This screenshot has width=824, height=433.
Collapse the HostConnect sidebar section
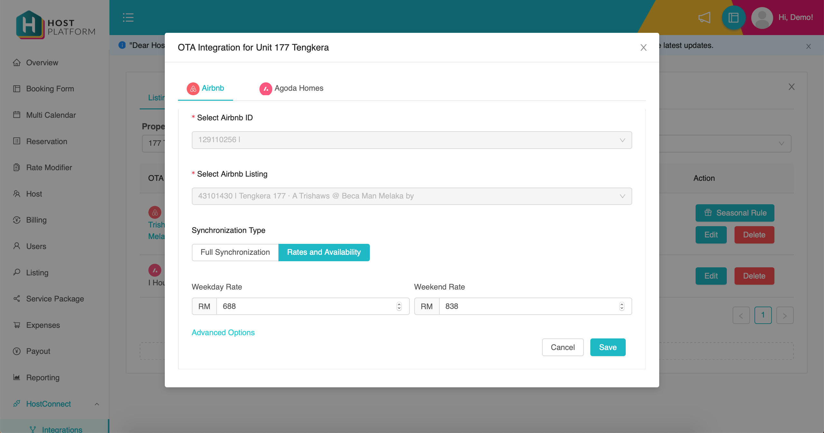pos(97,404)
